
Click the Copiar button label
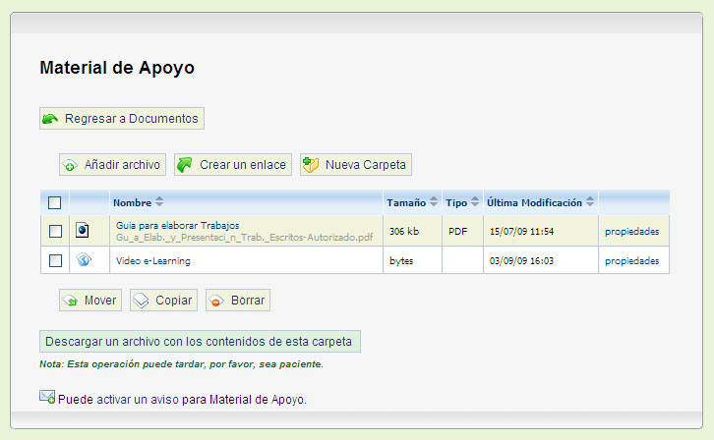click(x=173, y=301)
